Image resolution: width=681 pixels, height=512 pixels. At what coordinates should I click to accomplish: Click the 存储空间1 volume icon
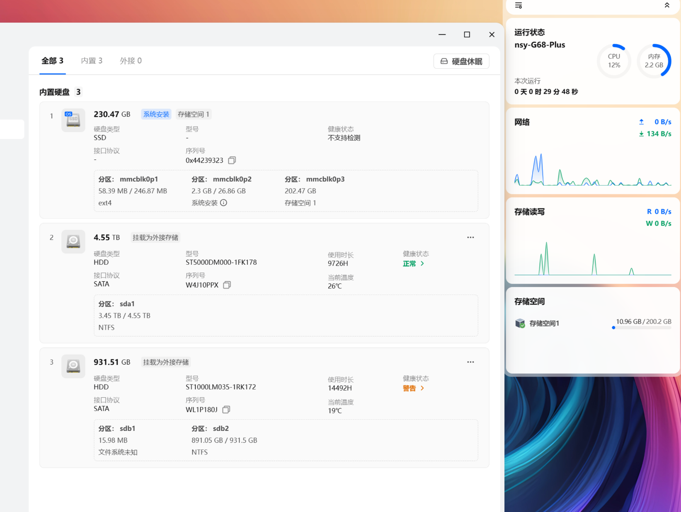tap(520, 323)
